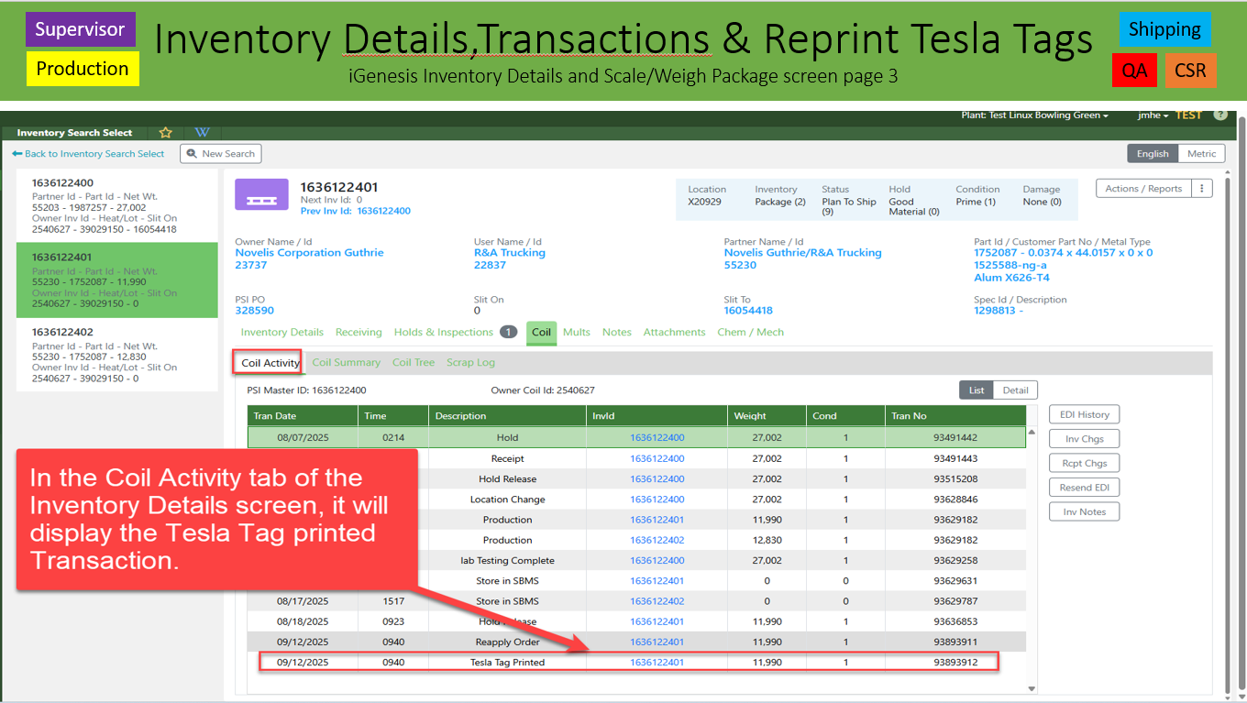The height and width of the screenshot is (703, 1247).
Task: Open owner Novelis Corporation Guthrie link
Action: tap(309, 253)
